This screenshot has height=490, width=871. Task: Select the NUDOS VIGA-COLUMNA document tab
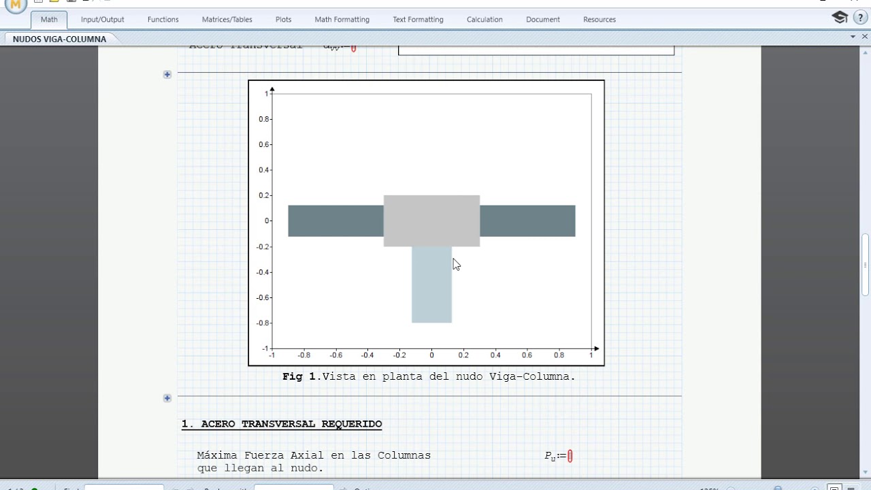[x=60, y=39]
